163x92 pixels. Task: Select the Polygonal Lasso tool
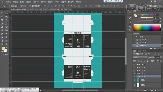coord(2,17)
